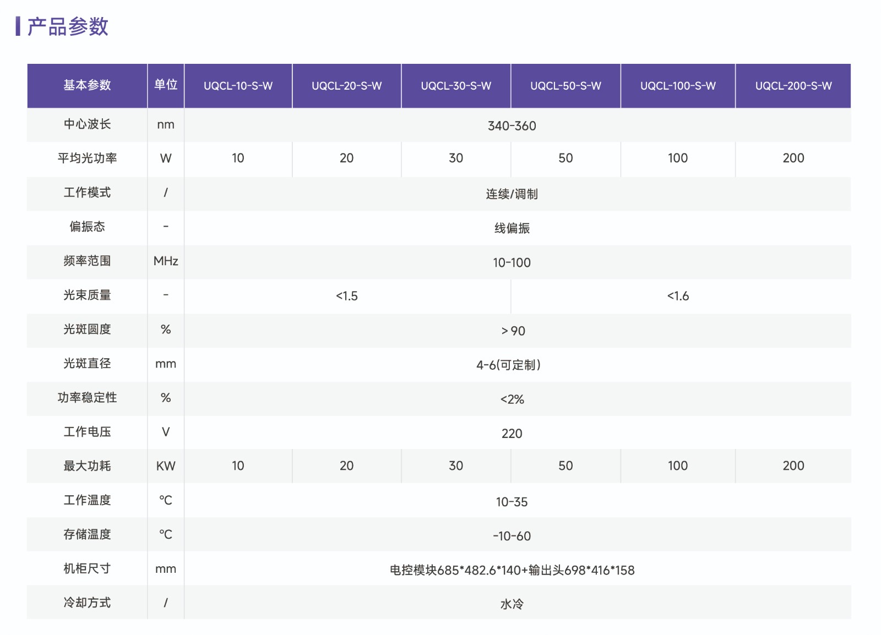The image size is (881, 635).
Task: Click the UQCL-20-S-W column header
Action: pyautogui.click(x=346, y=86)
